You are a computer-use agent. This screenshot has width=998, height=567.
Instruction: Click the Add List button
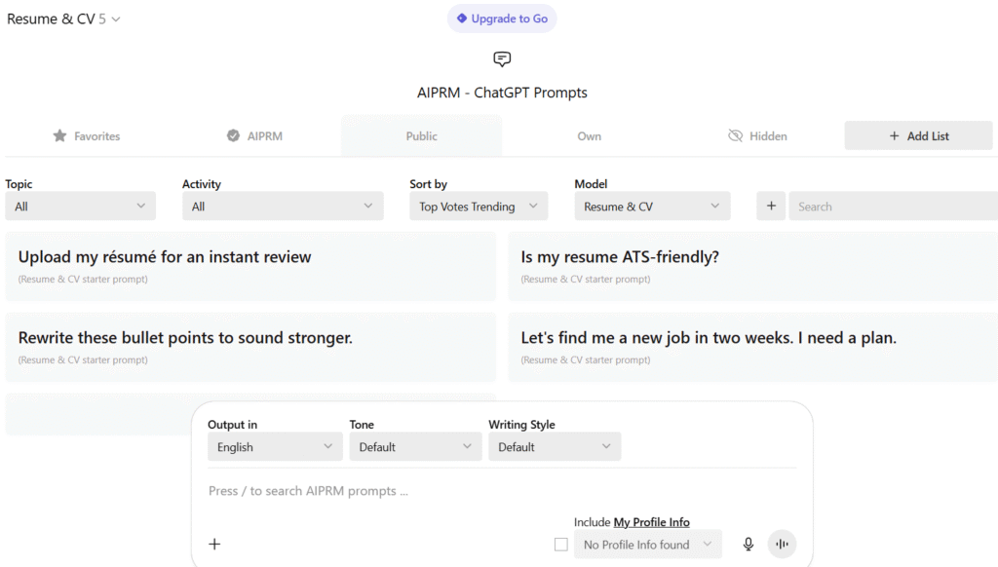(917, 134)
